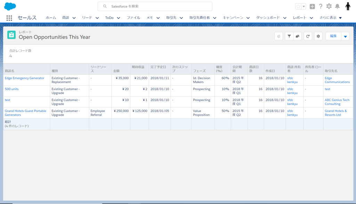Click the 期待収益 column header

(139, 69)
